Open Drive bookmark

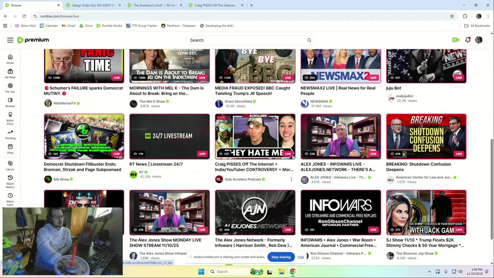point(86,26)
